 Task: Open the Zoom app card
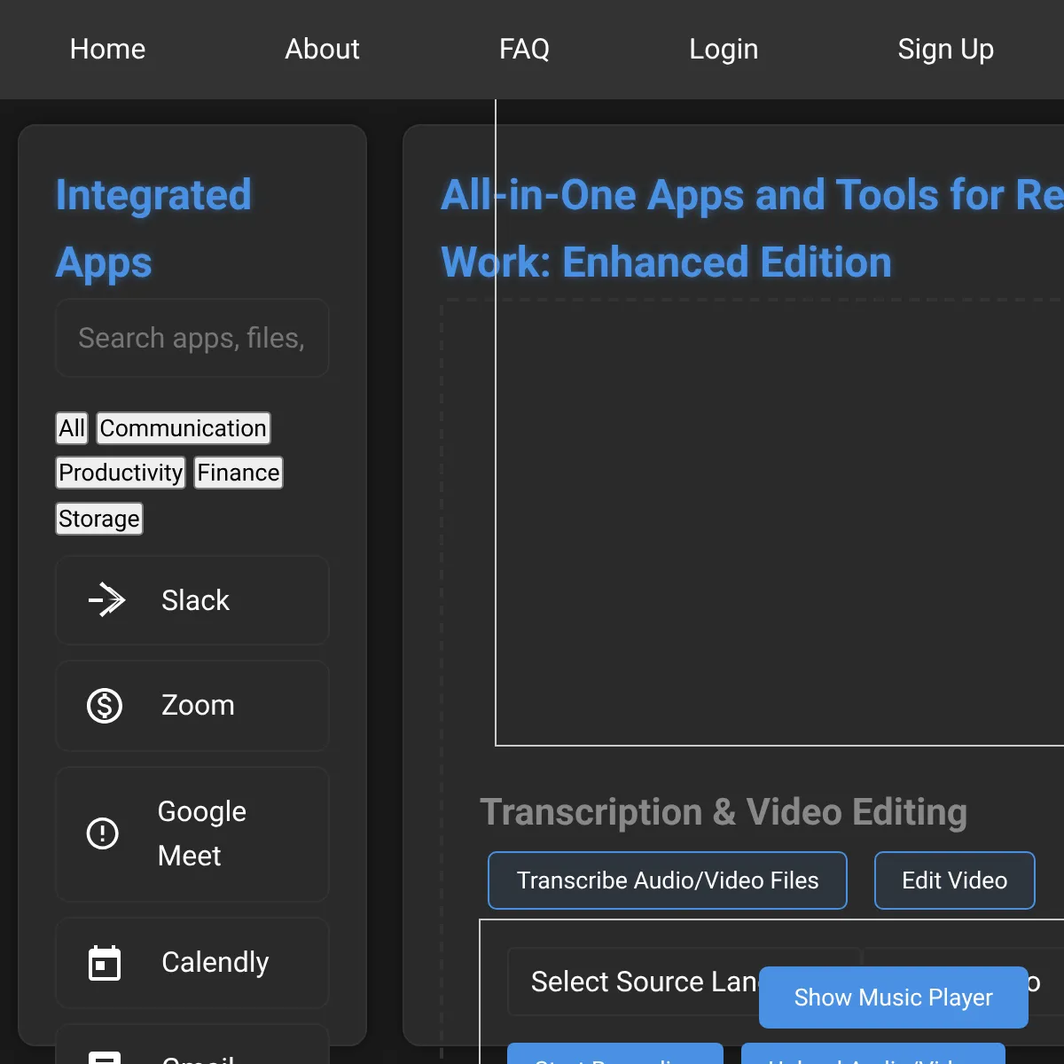(192, 706)
